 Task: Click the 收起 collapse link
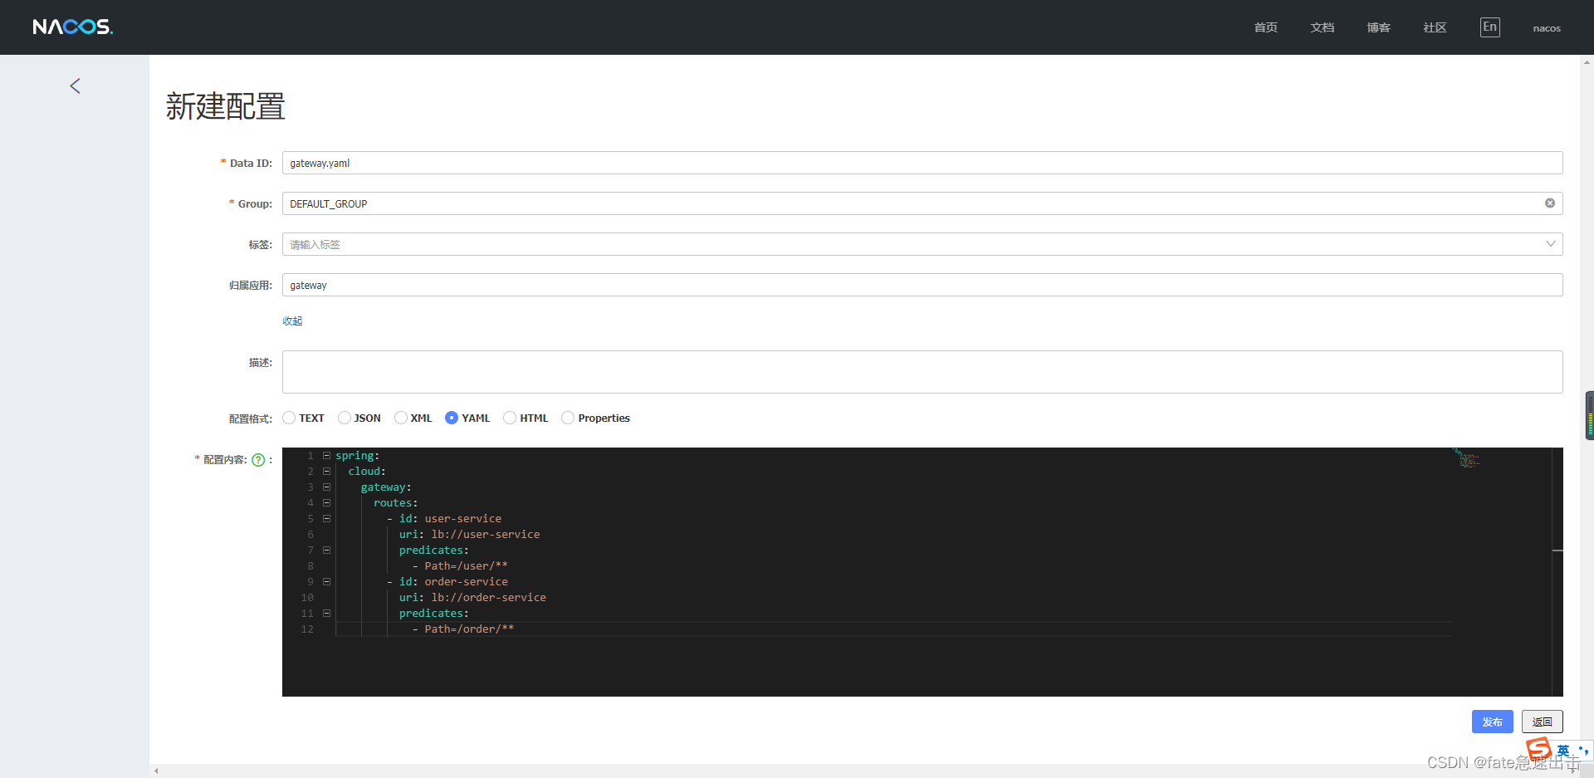[x=292, y=320]
